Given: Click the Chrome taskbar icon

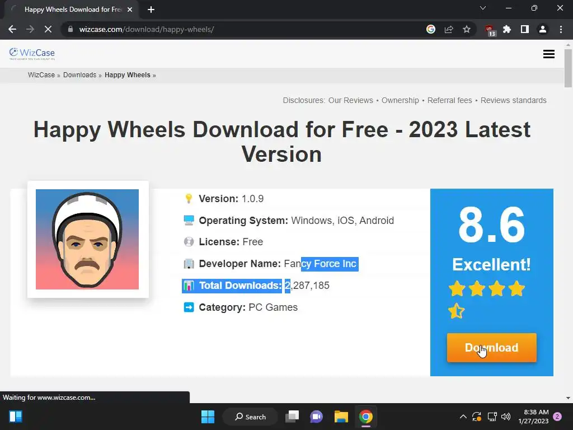Looking at the screenshot, I should point(366,417).
